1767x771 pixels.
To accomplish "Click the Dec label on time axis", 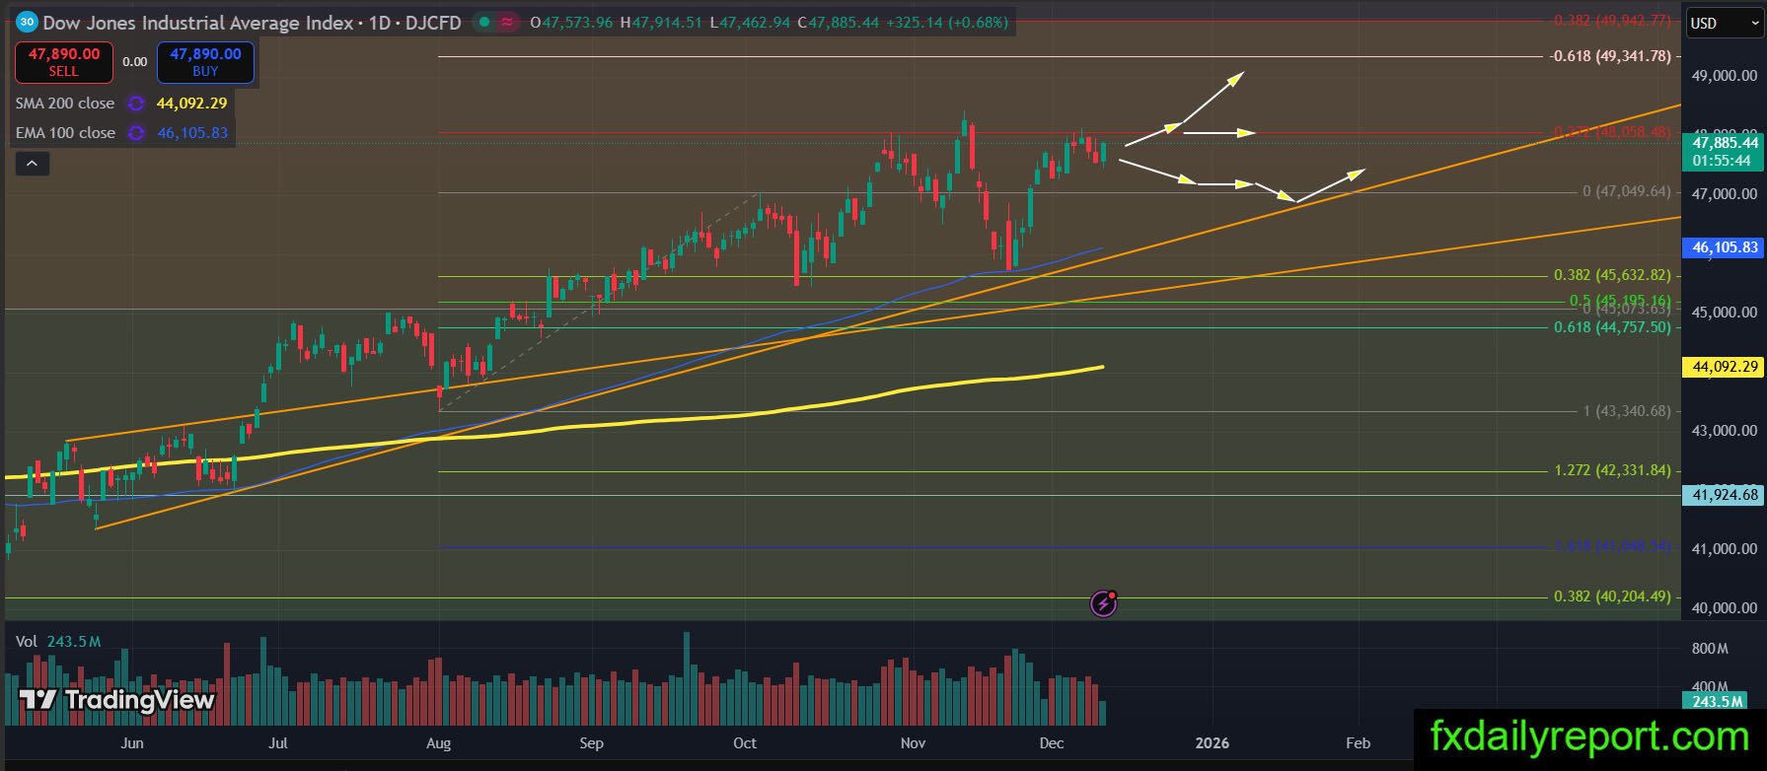I will (1053, 743).
